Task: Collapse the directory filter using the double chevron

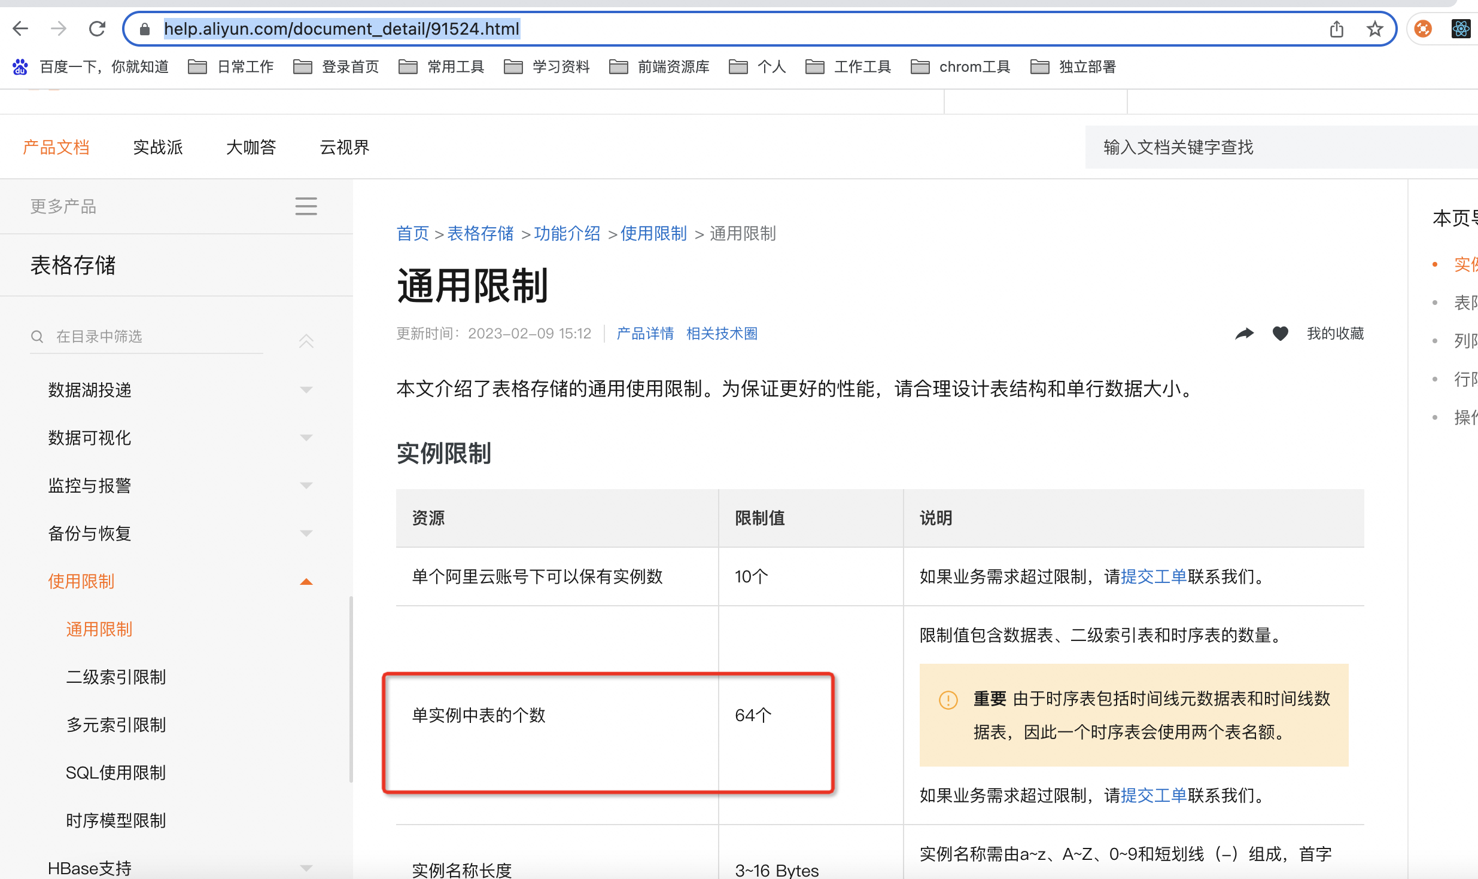Action: [x=306, y=340]
